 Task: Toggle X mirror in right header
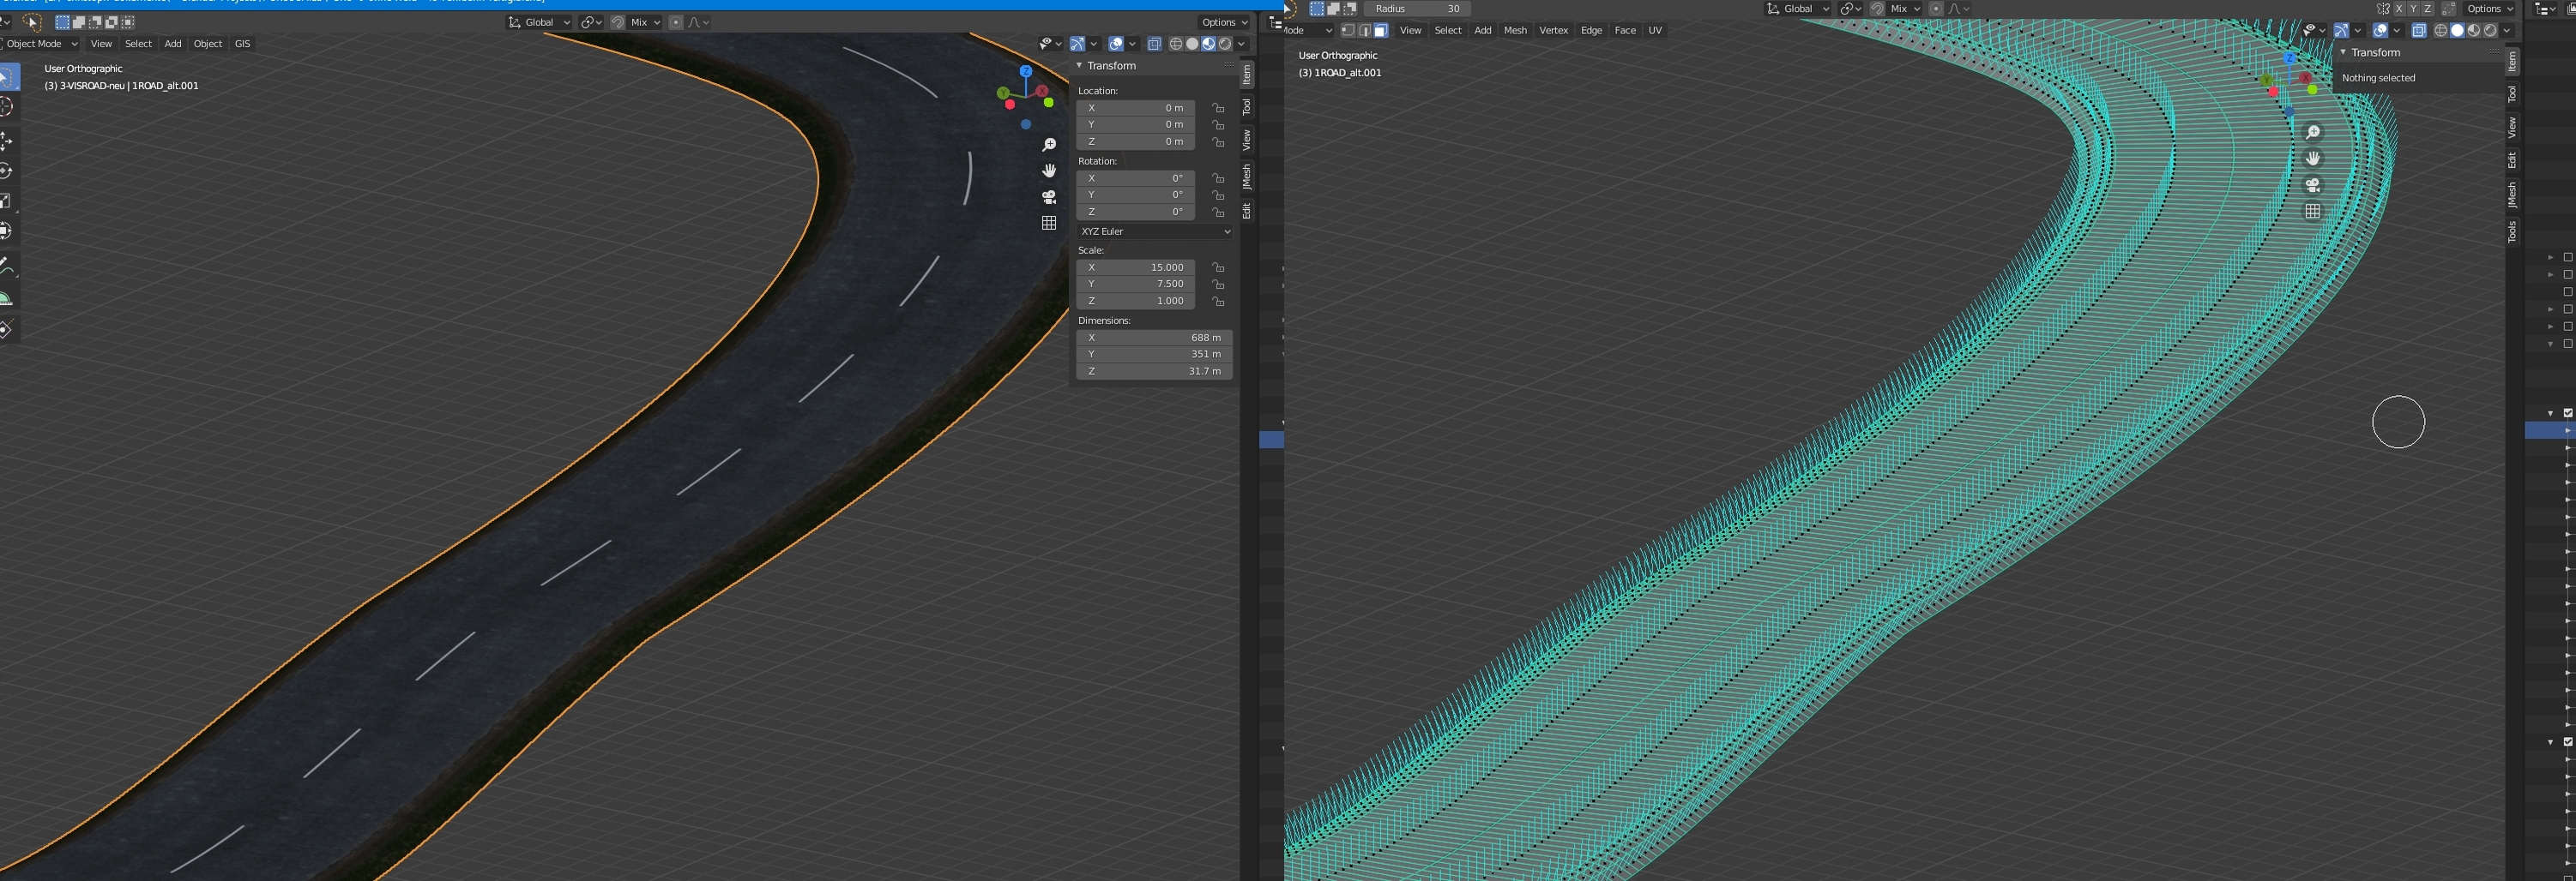[x=2400, y=8]
